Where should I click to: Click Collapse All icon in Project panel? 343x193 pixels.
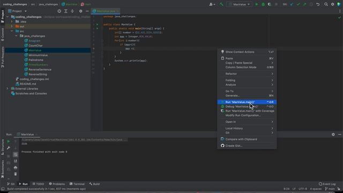pyautogui.click(x=72, y=11)
